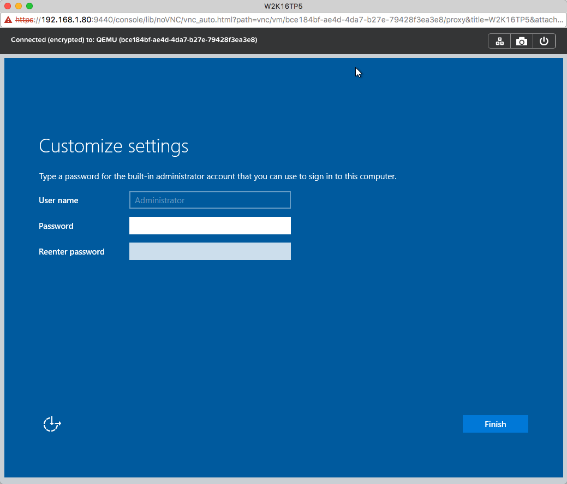
Task: Click the 'User name' label
Action: tap(58, 200)
